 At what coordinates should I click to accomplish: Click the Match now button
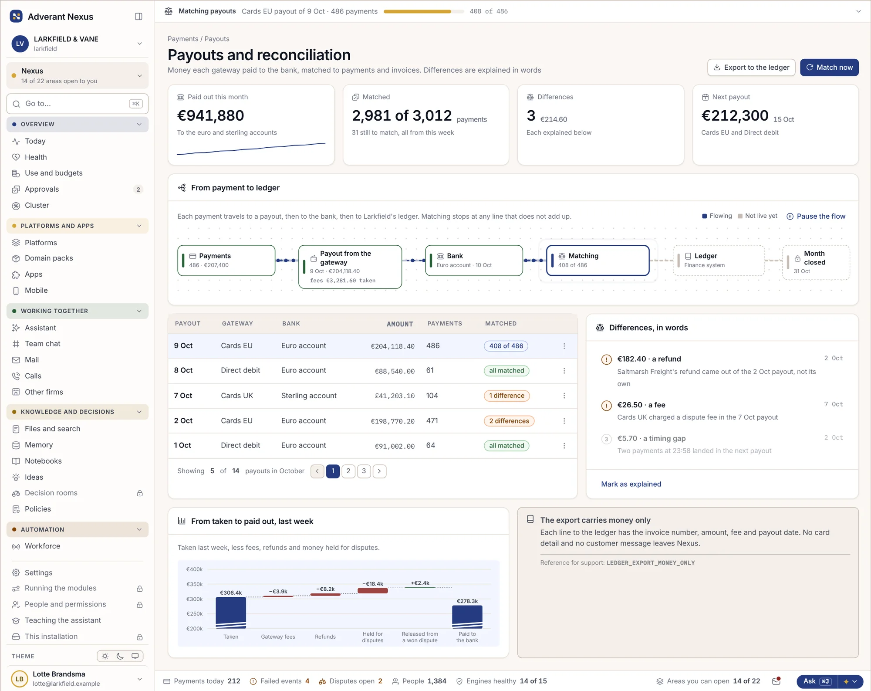click(x=829, y=68)
